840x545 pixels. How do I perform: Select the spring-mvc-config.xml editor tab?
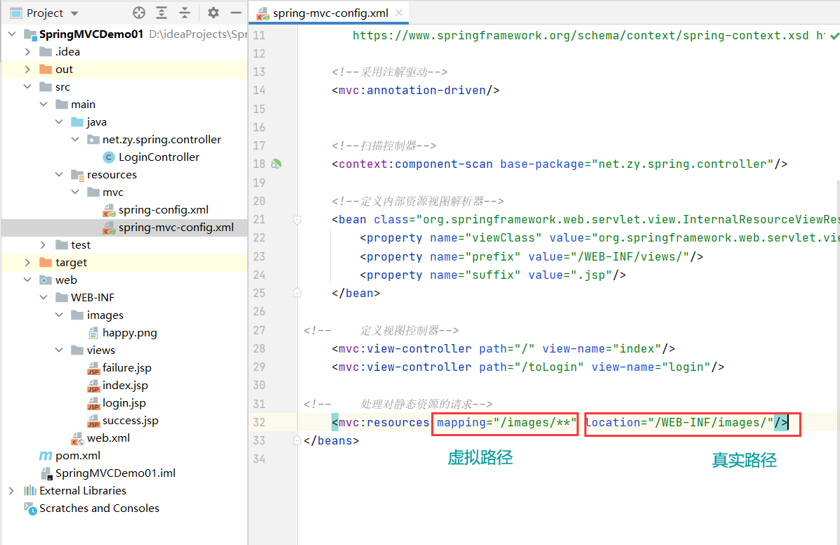330,13
